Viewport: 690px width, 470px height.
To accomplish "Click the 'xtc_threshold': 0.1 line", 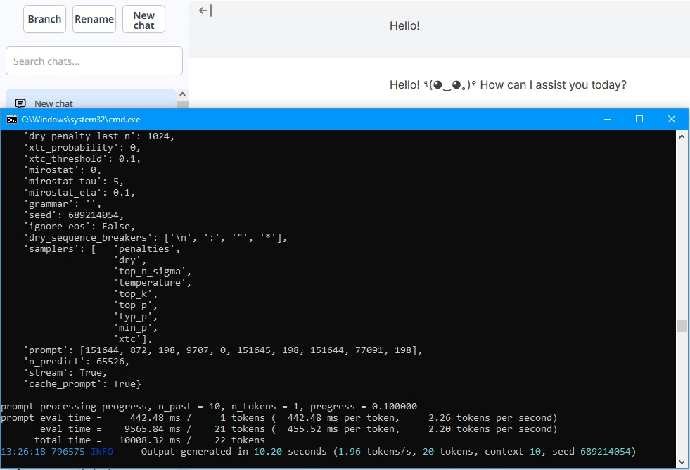I will [x=82, y=159].
